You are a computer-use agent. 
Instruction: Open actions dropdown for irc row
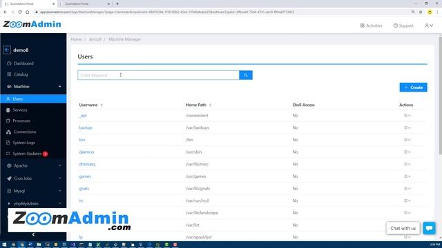click(407, 200)
